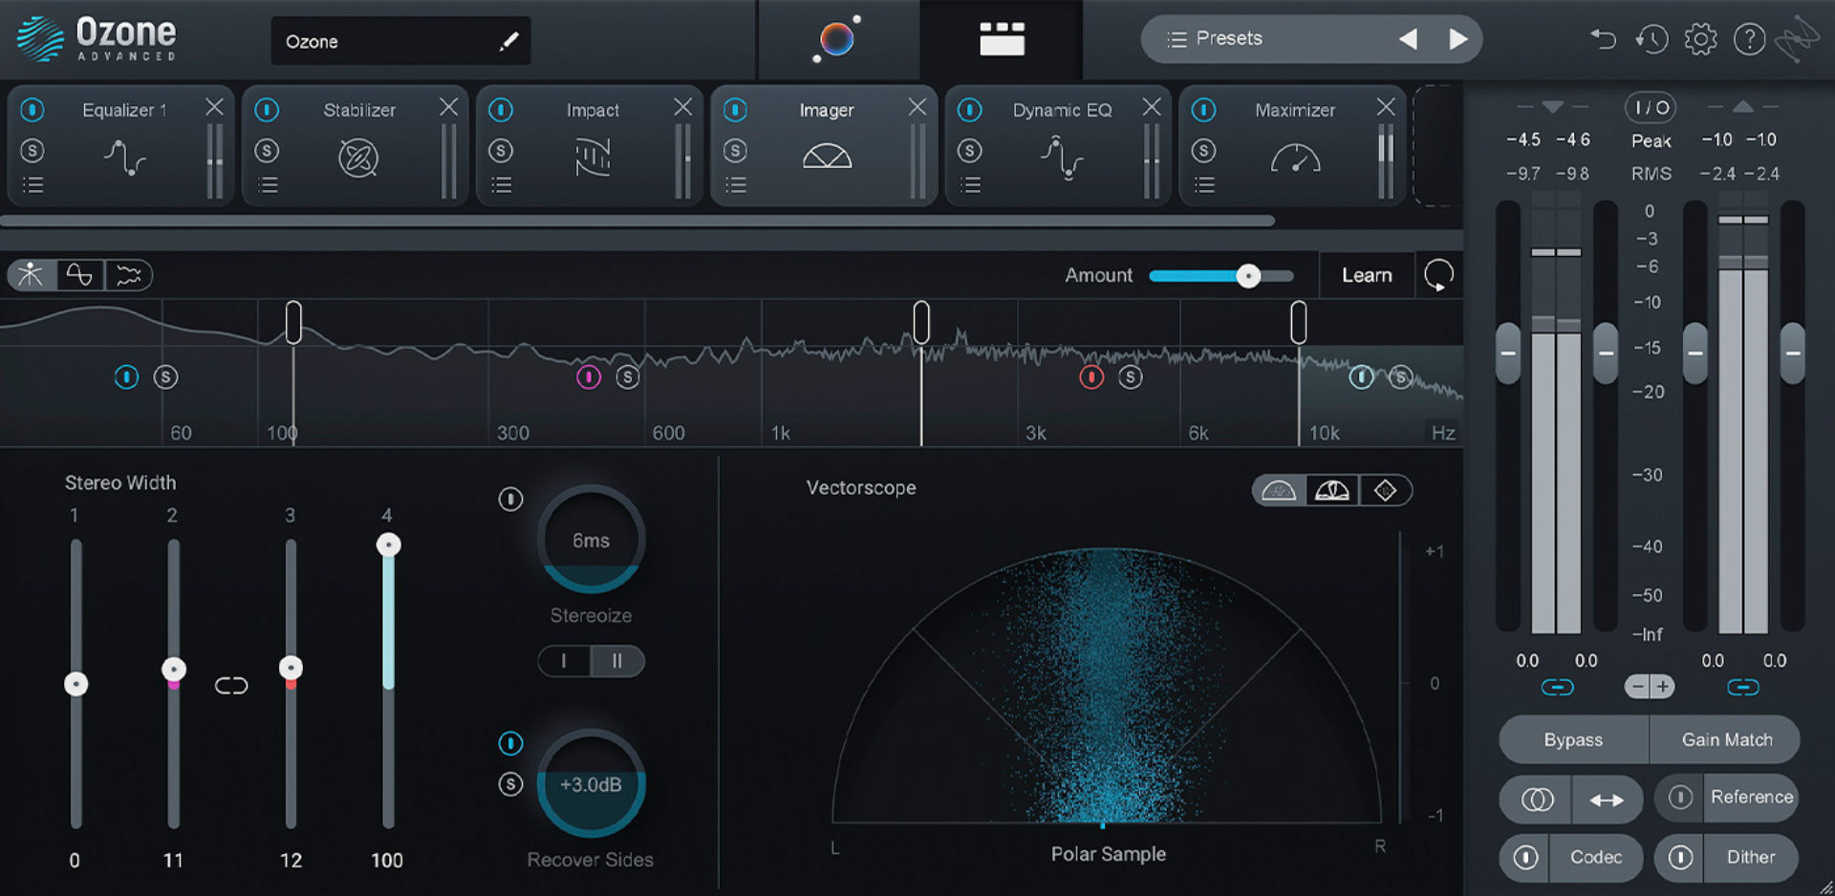1835x896 pixels.
Task: Switch to the detailed module view tab
Action: 1002,38
